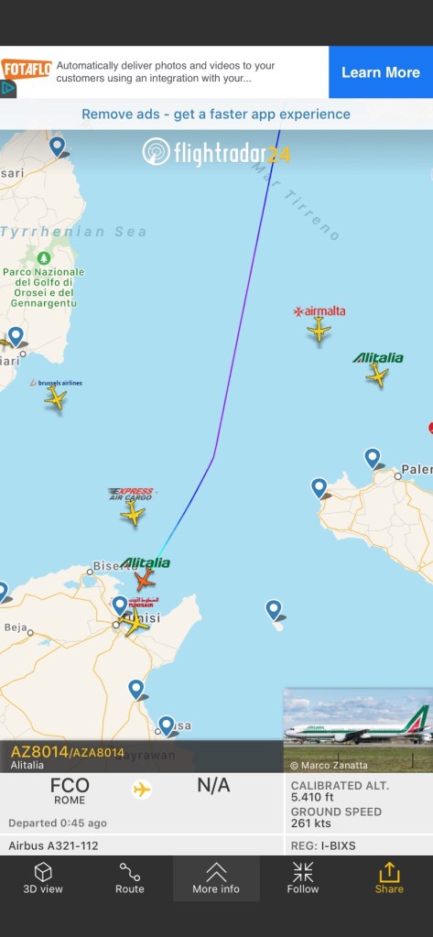Open the Alitalia aircraft photo thumbnail

pyautogui.click(x=358, y=730)
